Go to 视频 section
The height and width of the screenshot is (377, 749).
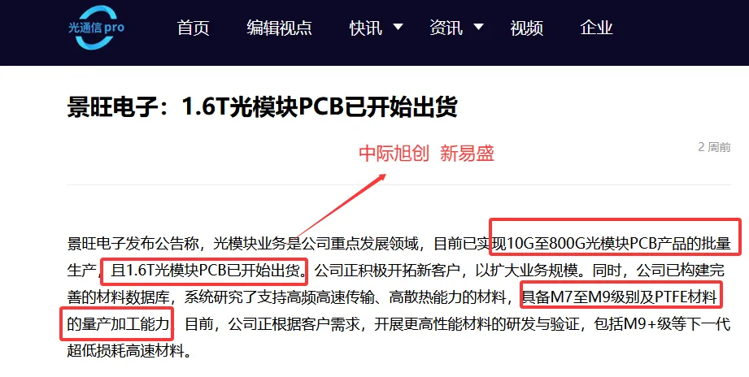526,28
